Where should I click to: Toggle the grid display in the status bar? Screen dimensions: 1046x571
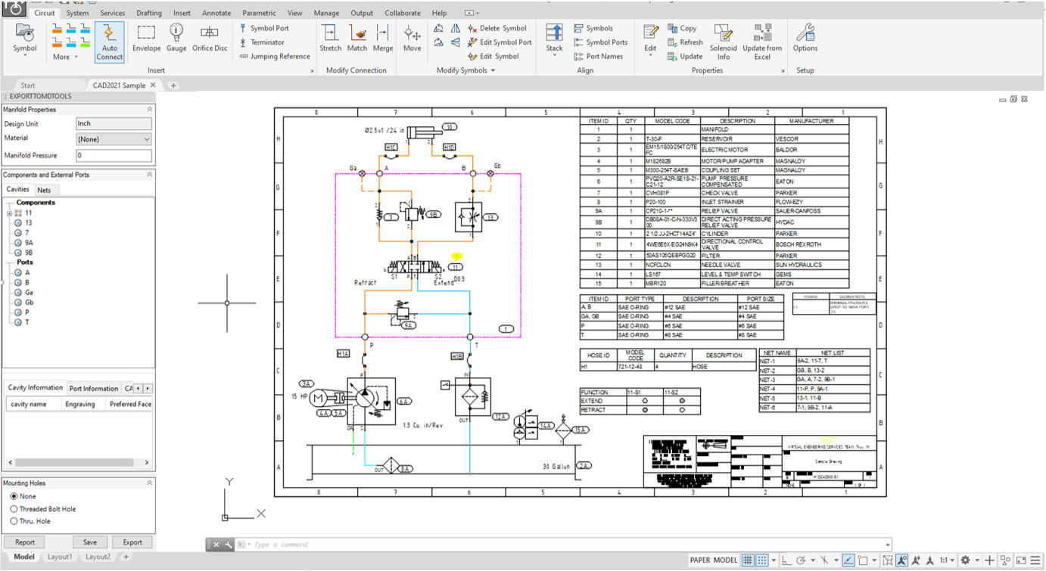[746, 560]
